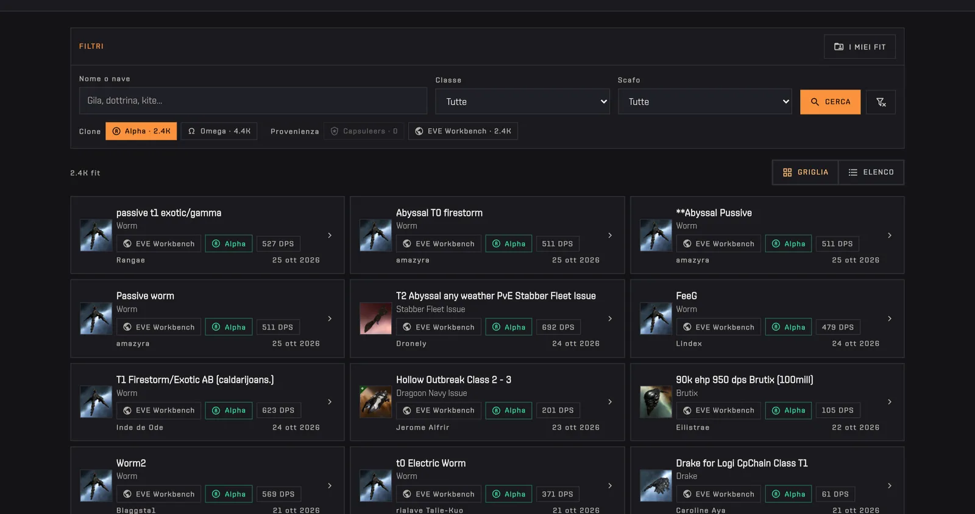This screenshot has height=514, width=975.
Task: Open the Stabber Fleet Issue ship thumbnail
Action: pyautogui.click(x=375, y=319)
